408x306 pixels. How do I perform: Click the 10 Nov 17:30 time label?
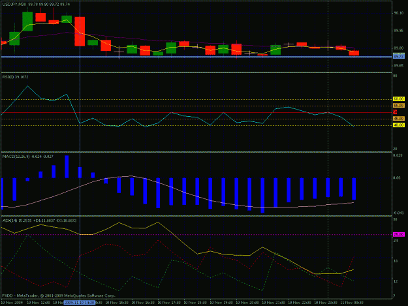pyautogui.click(x=169, y=303)
